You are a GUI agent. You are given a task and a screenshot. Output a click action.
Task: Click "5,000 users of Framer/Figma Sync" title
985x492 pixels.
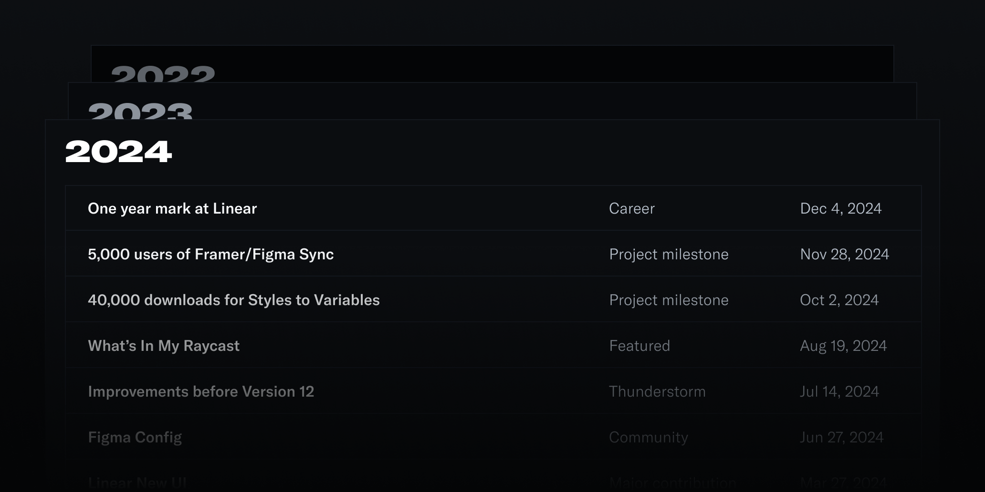(210, 254)
